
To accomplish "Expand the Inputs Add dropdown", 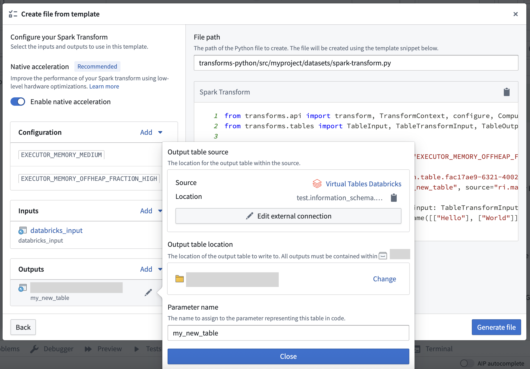I will pos(151,211).
